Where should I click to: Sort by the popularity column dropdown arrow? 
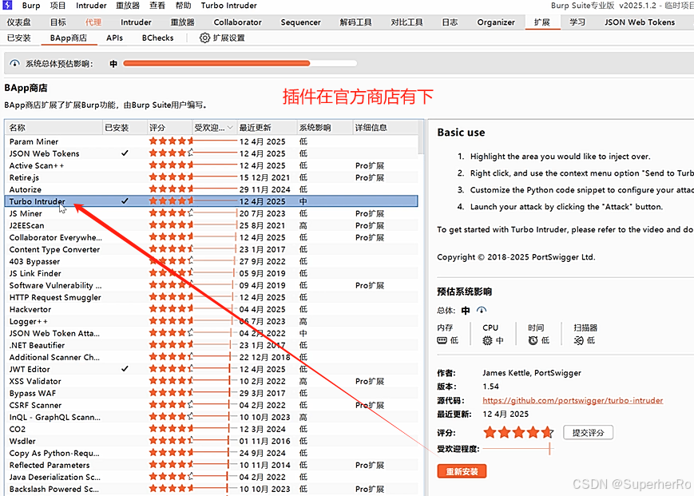pos(230,128)
